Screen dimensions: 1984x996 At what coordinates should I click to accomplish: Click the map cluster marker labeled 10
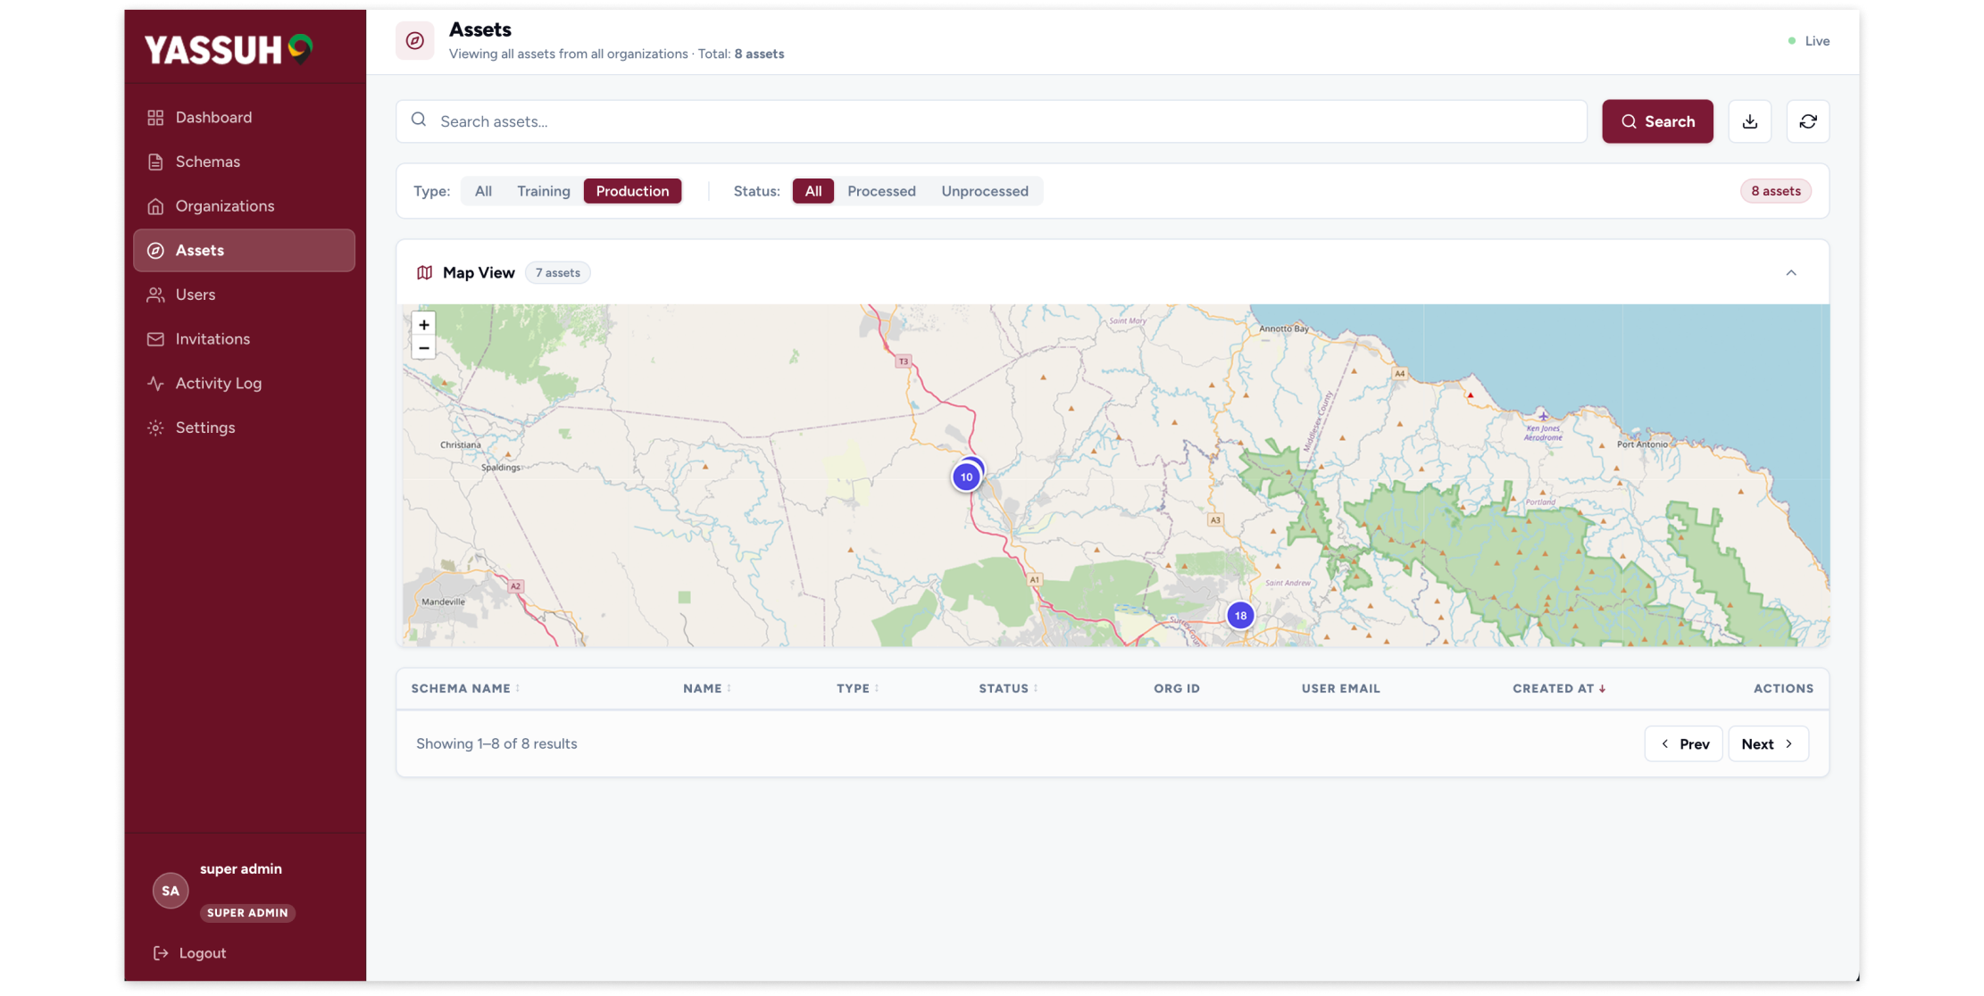pos(966,477)
